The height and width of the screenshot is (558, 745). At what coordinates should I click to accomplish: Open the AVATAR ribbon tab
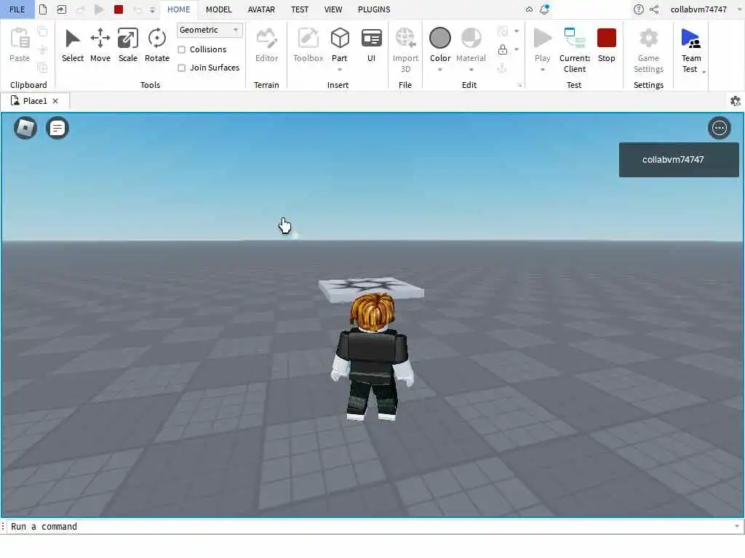(261, 9)
